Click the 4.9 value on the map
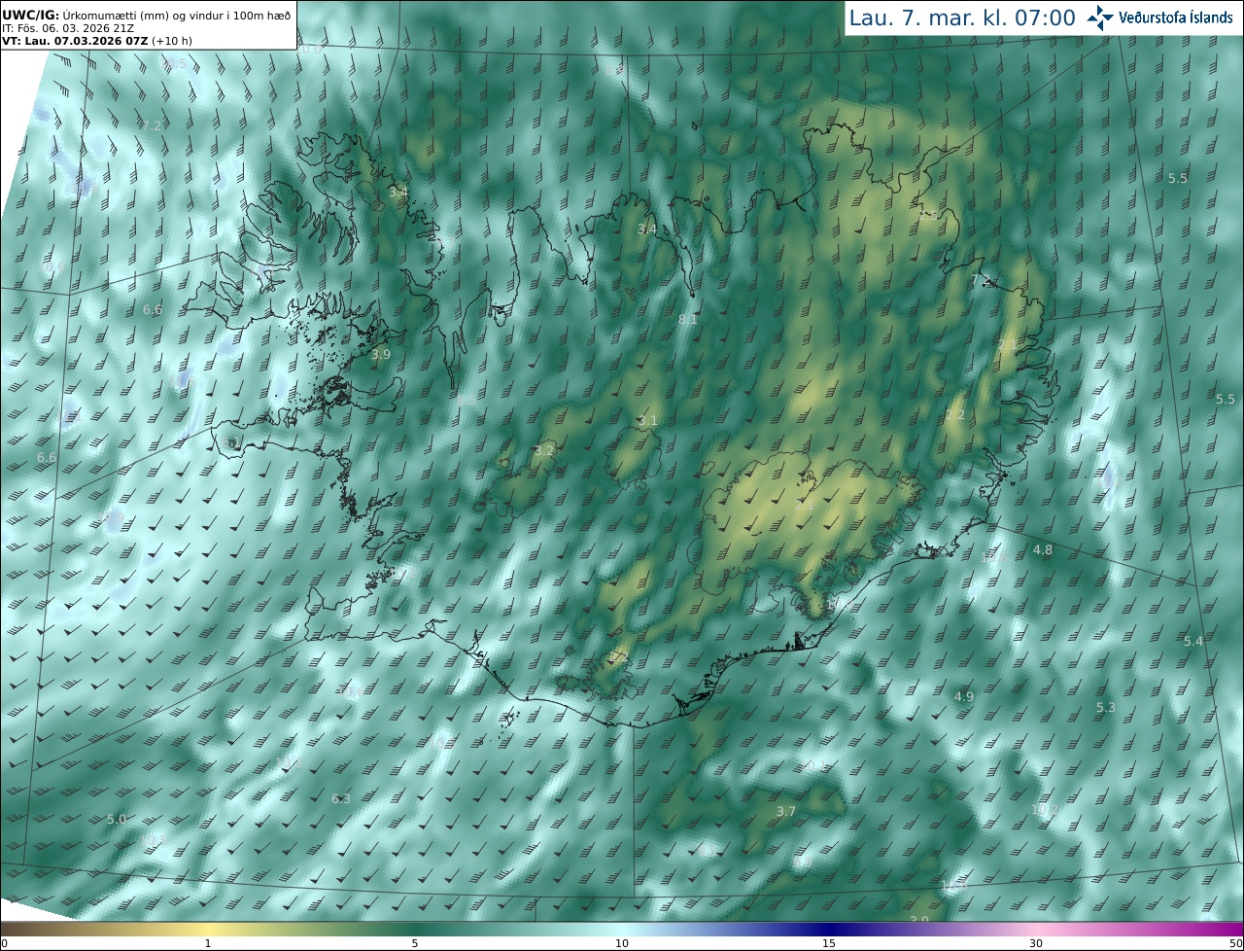 pyautogui.click(x=964, y=697)
